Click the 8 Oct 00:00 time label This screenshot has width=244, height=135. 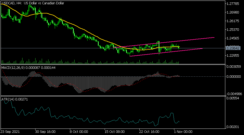pyautogui.click(x=79, y=132)
